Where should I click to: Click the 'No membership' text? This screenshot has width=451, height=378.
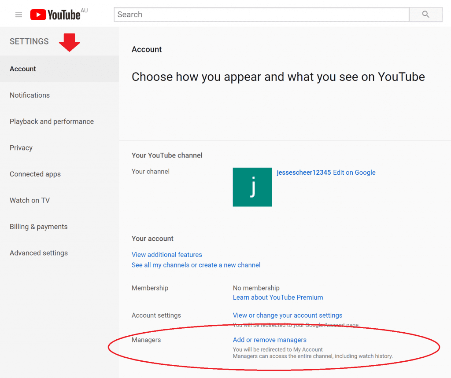(256, 288)
